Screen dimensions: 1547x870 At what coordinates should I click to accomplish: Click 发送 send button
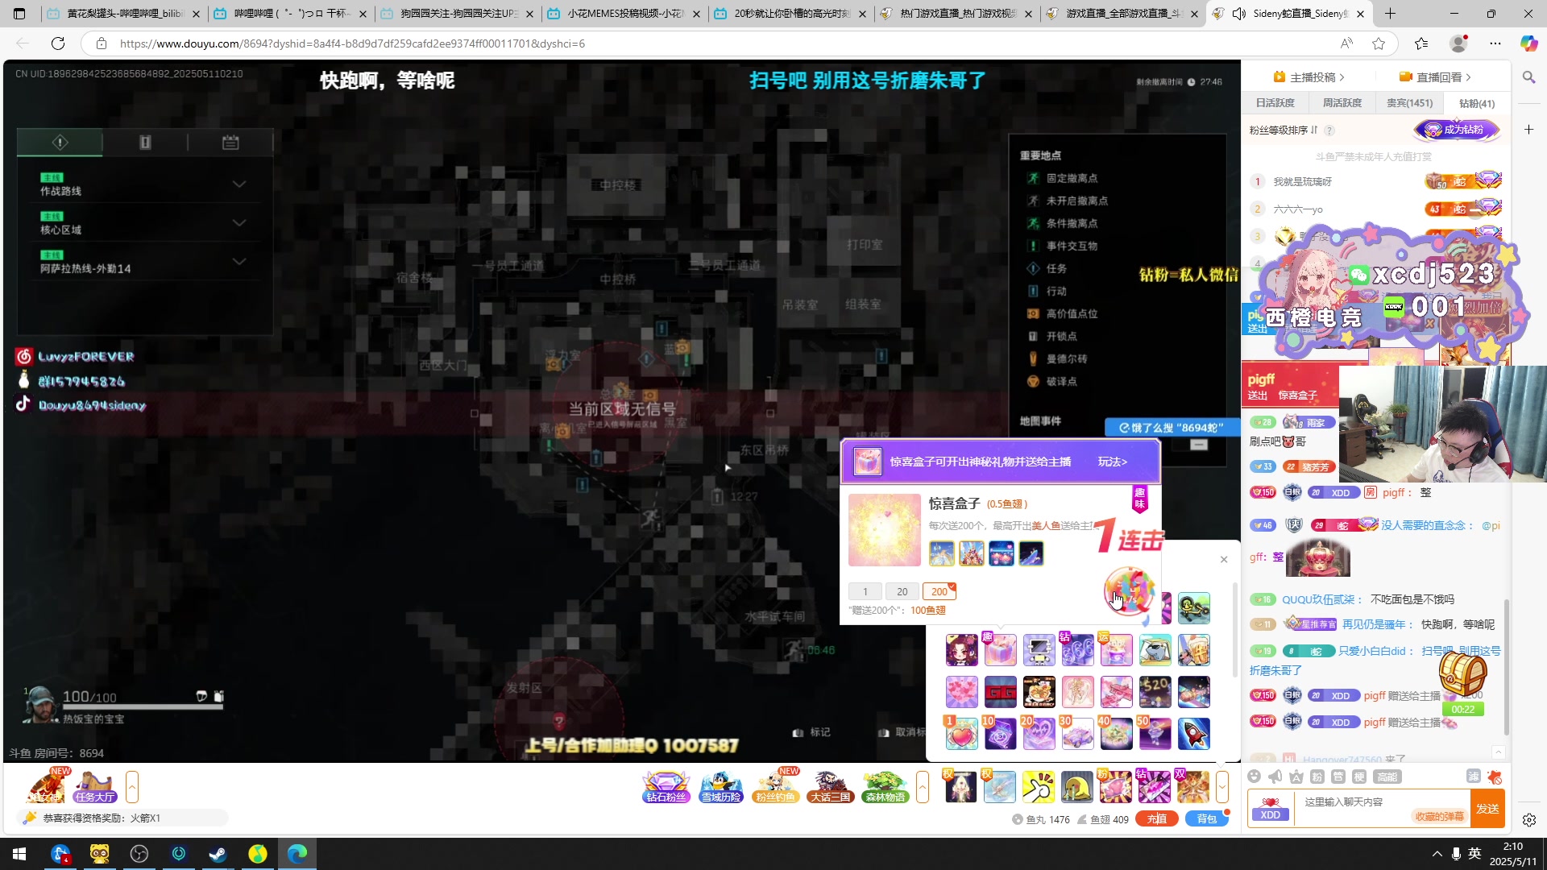click(1487, 809)
